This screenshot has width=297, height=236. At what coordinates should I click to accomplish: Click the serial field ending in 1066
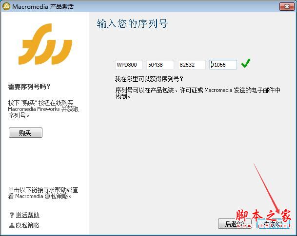(223, 65)
